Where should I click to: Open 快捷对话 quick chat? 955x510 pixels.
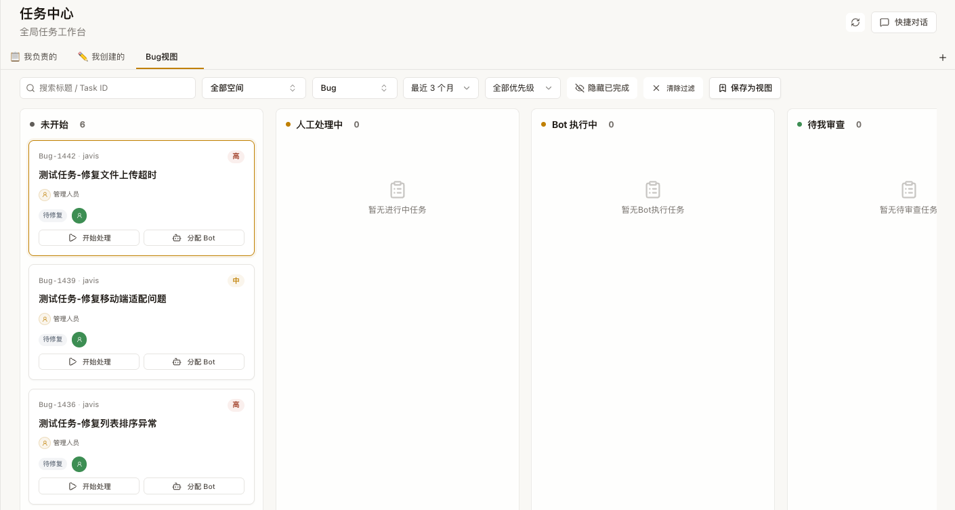pos(904,22)
